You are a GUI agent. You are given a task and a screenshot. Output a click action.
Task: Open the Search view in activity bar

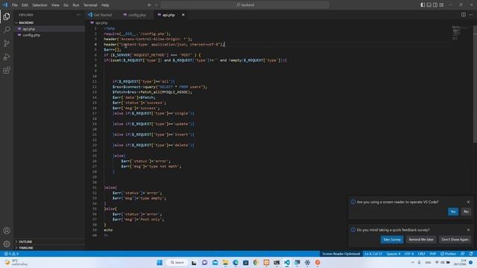click(x=7, y=30)
